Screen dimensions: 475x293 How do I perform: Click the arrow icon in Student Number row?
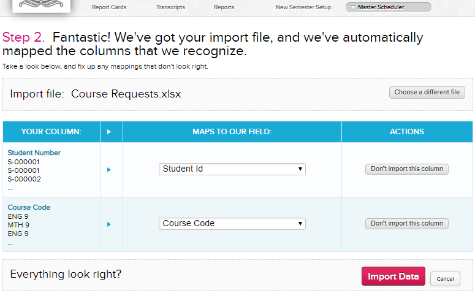[x=109, y=170]
